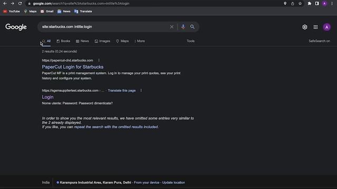Click the 'Nome utente: Password' snippet text

[x=77, y=103]
